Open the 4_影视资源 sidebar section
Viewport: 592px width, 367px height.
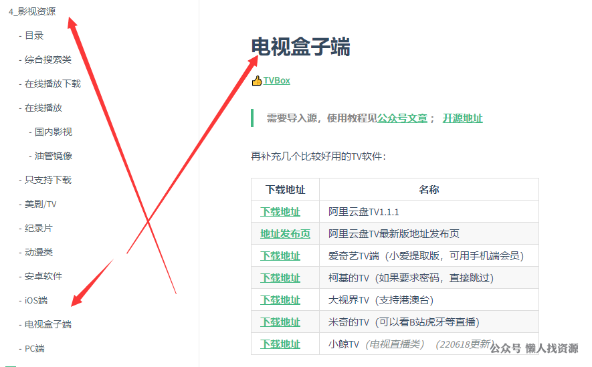[x=32, y=11]
